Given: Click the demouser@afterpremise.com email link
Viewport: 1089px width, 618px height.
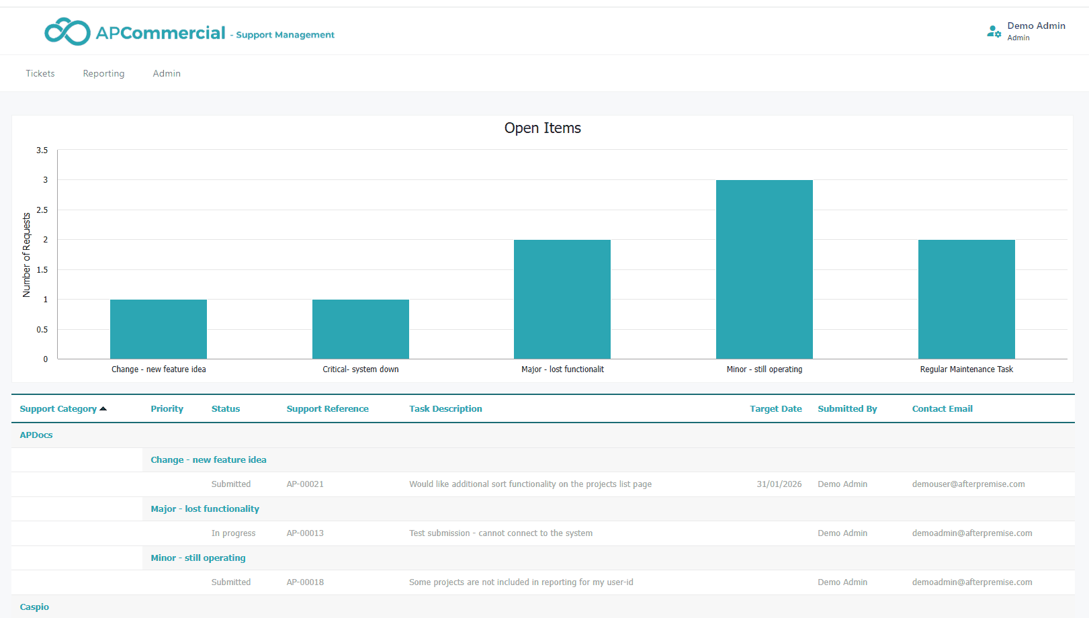Looking at the screenshot, I should [968, 484].
